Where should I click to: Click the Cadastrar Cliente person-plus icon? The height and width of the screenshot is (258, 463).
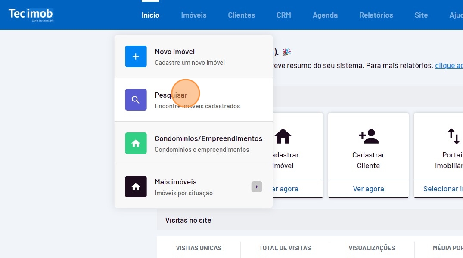point(368,136)
